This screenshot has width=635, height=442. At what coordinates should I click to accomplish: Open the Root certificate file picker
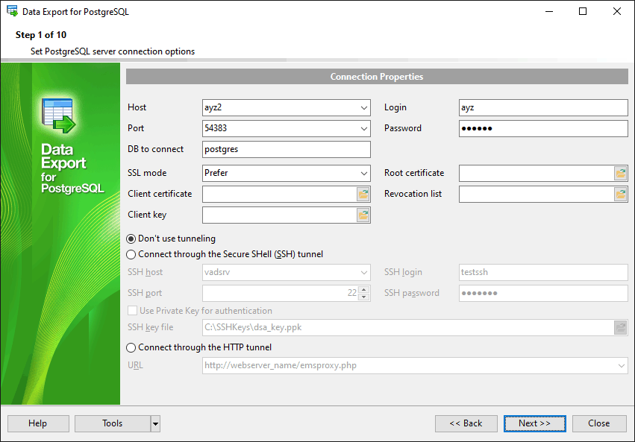621,173
